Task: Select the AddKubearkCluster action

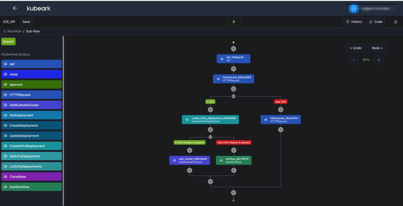Action: tap(31, 105)
